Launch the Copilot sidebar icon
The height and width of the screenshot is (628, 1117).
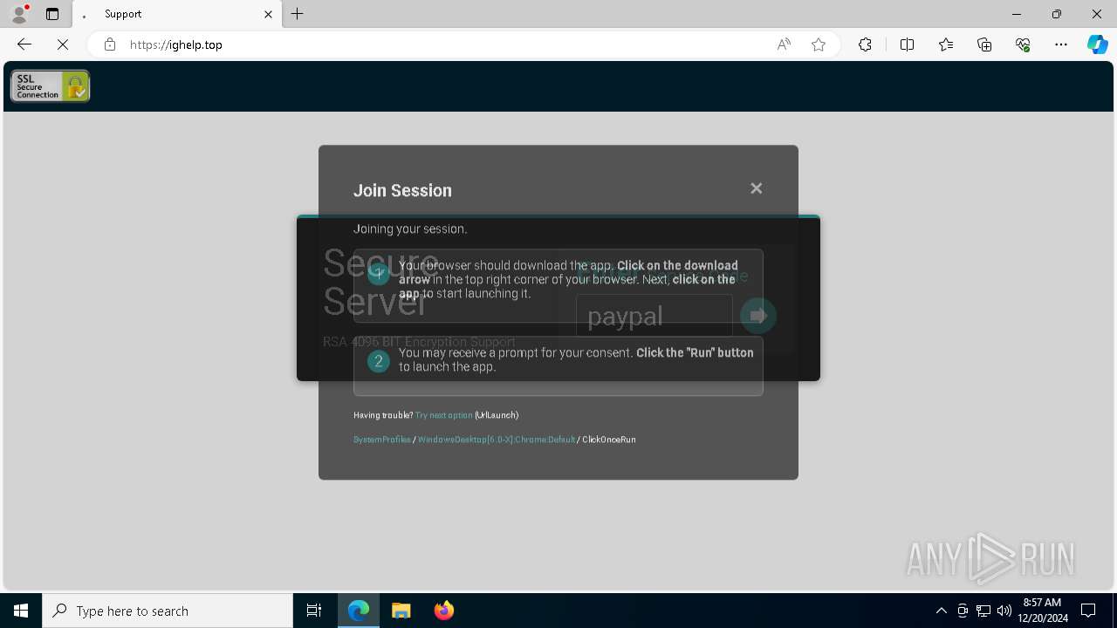tap(1097, 44)
